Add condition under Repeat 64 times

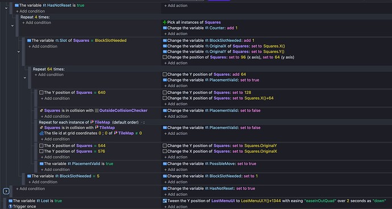[49, 75]
